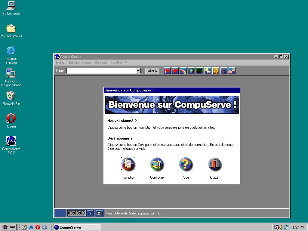Viewport: 308px width, 231px height.
Task: Click the flashlight Find toolbar icon
Action: (183, 71)
